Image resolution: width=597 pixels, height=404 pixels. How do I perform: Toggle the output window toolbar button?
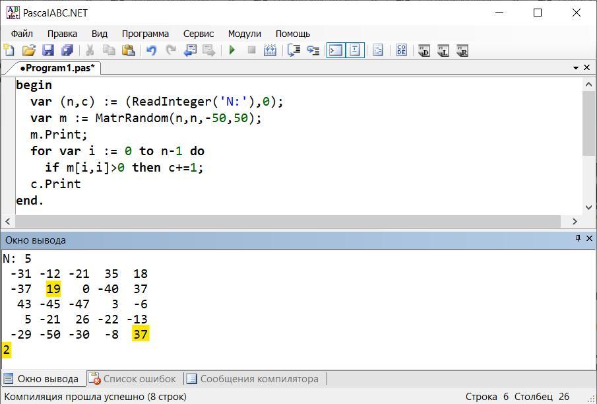point(336,50)
